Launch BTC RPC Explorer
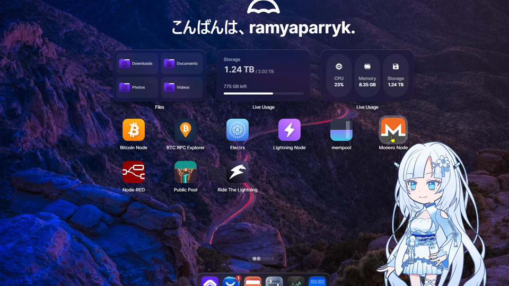 coord(186,130)
